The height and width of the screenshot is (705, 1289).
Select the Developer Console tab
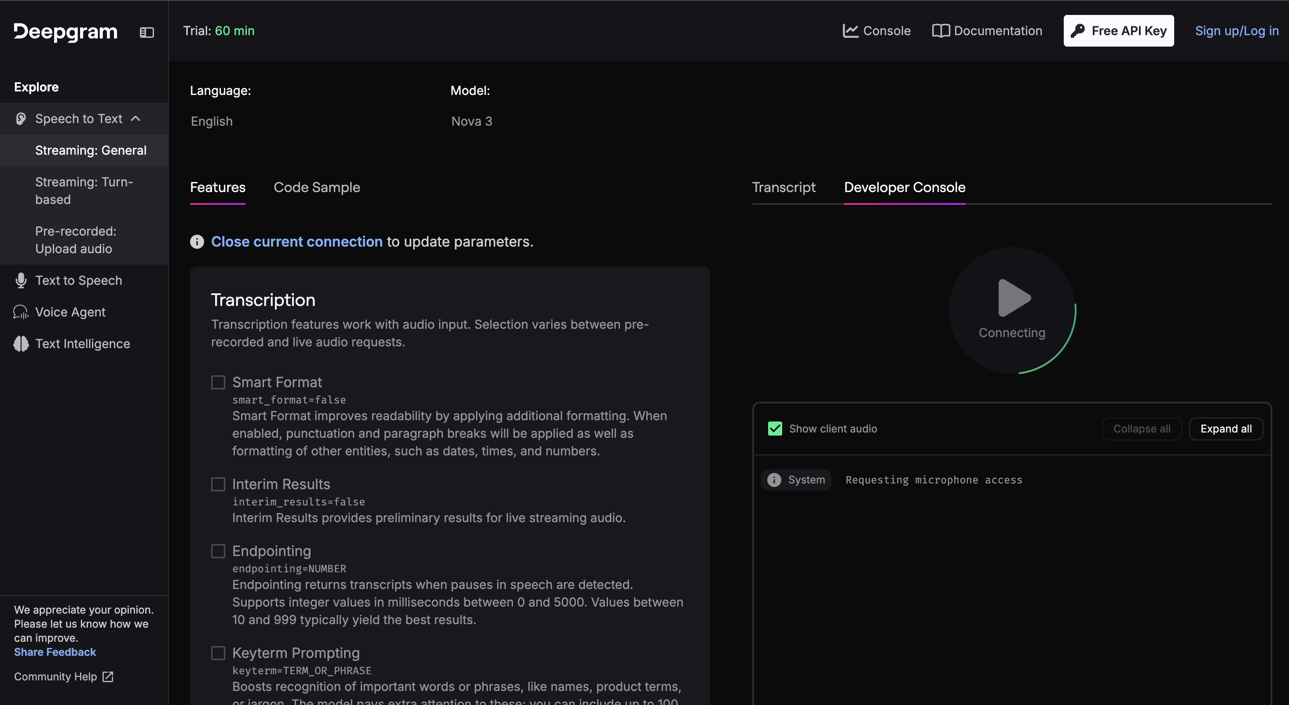pos(904,188)
